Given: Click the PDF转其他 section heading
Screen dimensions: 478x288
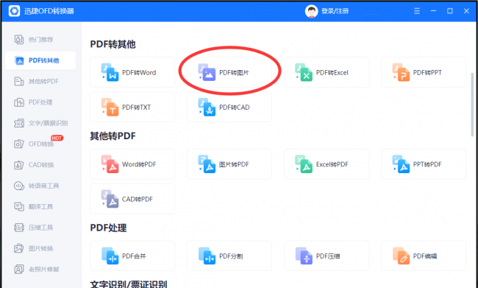Looking at the screenshot, I should coord(113,44).
